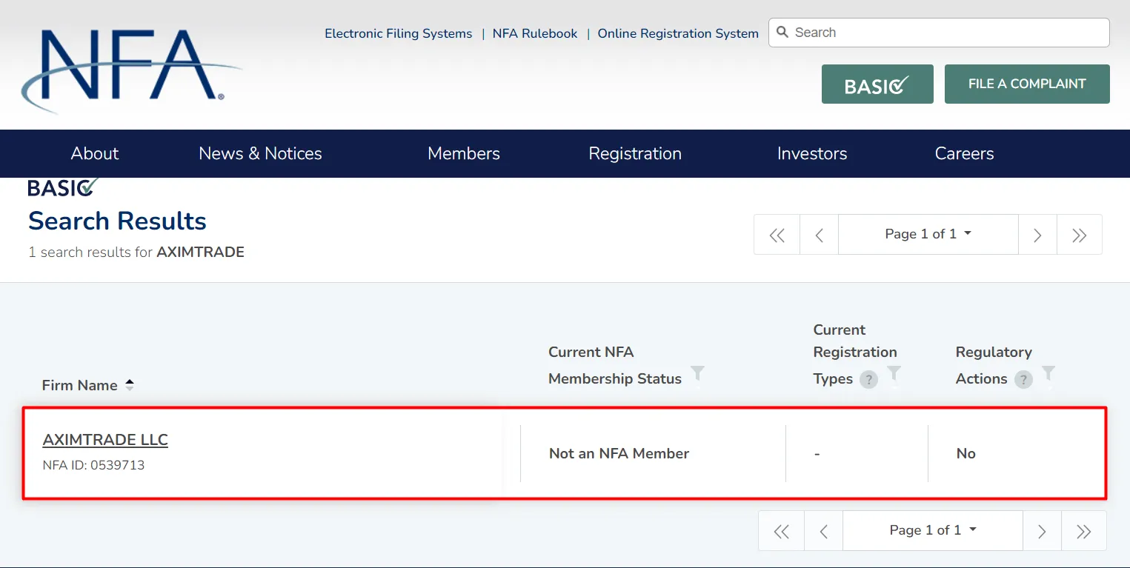The height and width of the screenshot is (568, 1130).
Task: Open the Investors menu
Action: point(812,153)
